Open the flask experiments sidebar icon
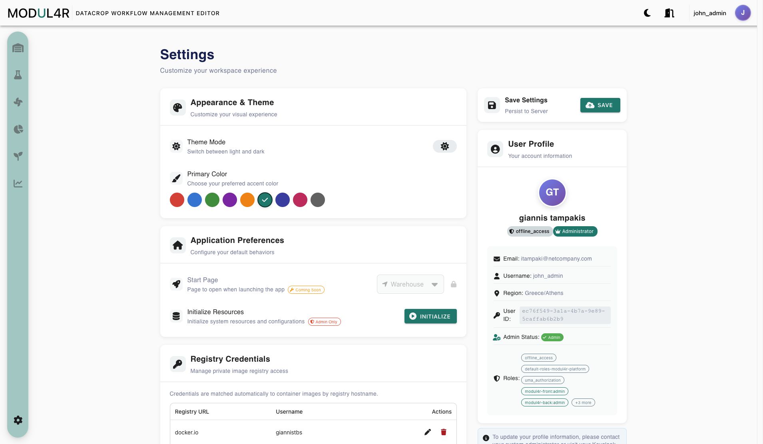This screenshot has width=763, height=444. click(18, 75)
